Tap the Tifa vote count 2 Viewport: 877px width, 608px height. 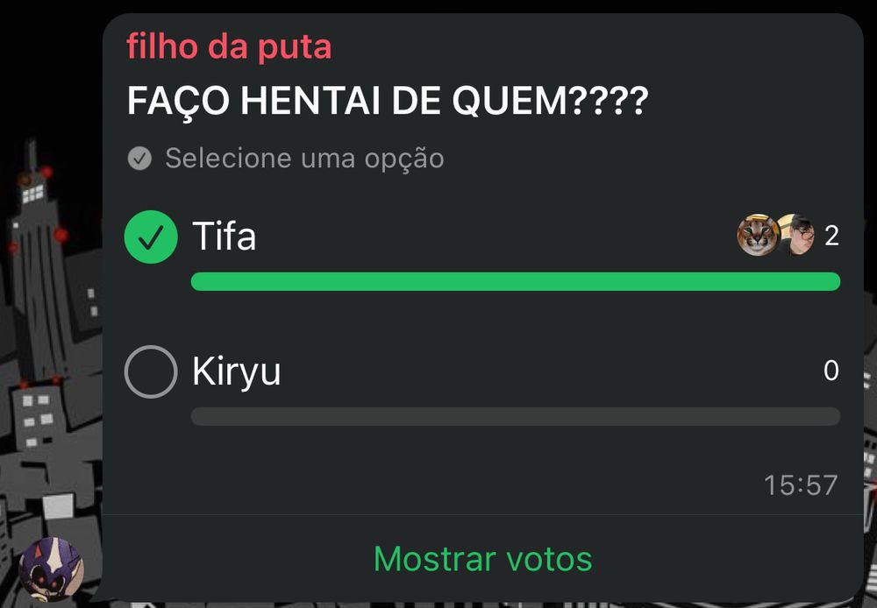pyautogui.click(x=831, y=236)
